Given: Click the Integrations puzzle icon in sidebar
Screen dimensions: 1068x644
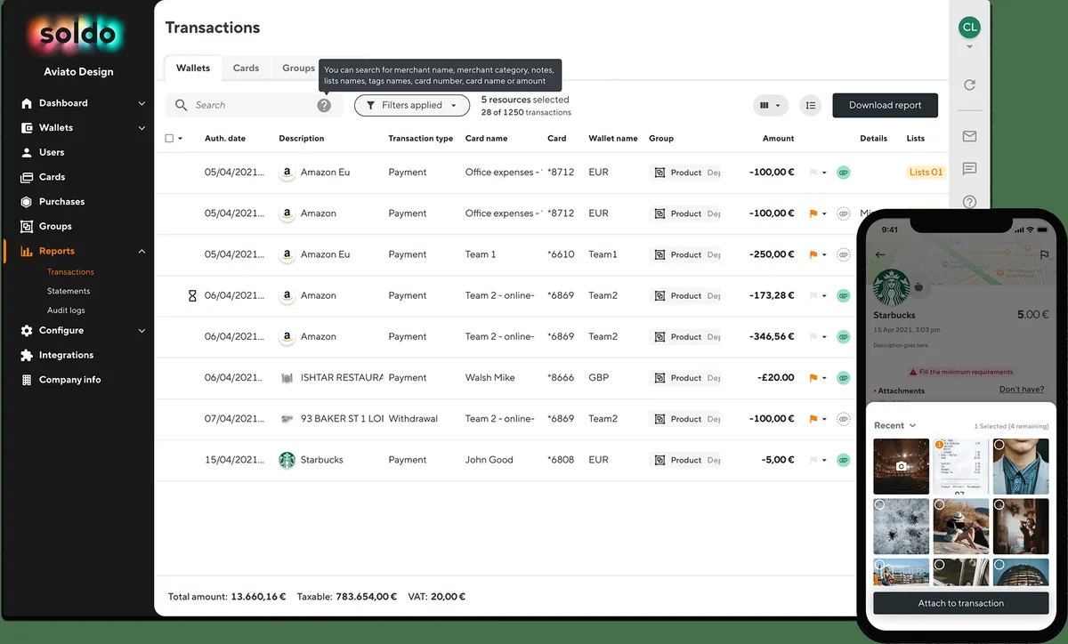Looking at the screenshot, I should [x=27, y=355].
